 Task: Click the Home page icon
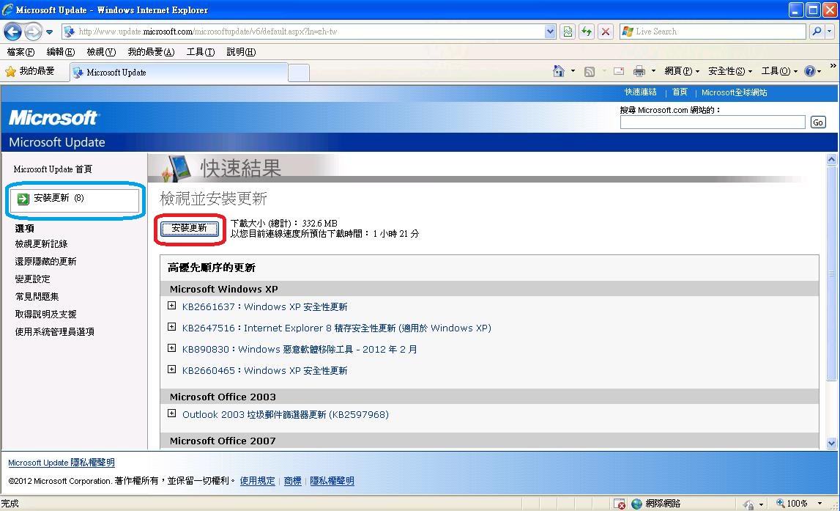click(x=559, y=71)
